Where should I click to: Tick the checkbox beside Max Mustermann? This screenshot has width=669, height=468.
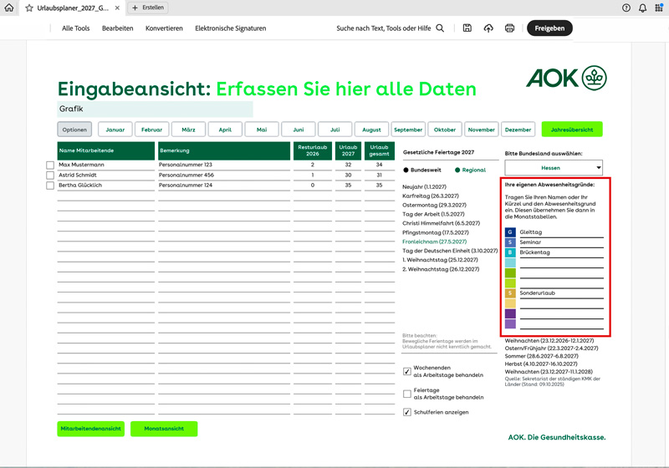coord(50,165)
